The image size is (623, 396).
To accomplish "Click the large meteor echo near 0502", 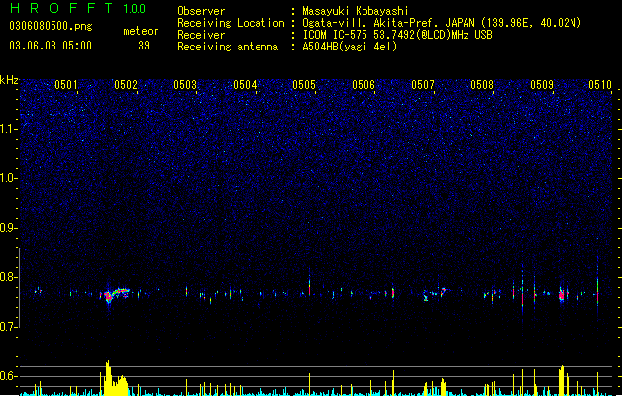I will click(x=115, y=295).
